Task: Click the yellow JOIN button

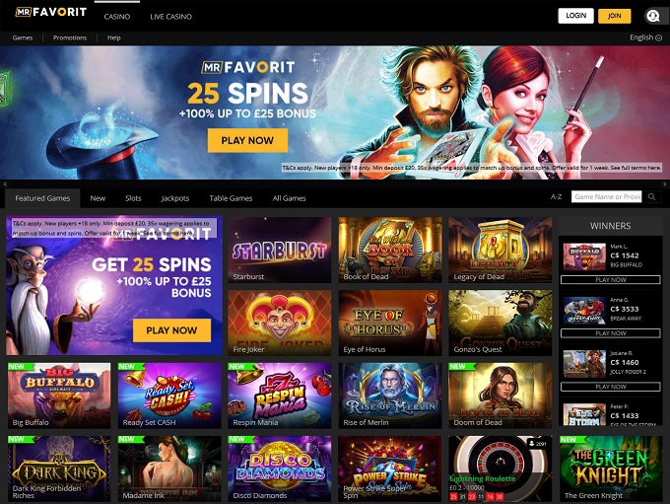Action: coord(615,16)
